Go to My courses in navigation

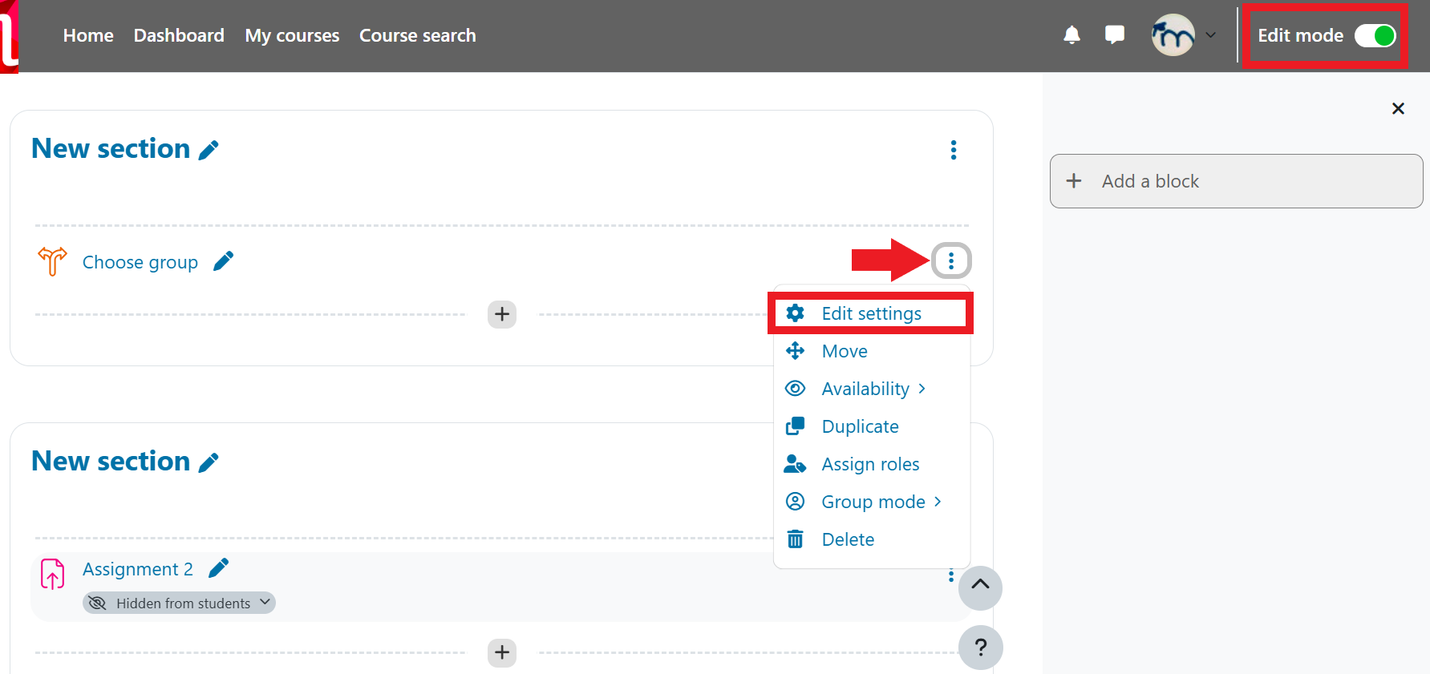pos(292,35)
